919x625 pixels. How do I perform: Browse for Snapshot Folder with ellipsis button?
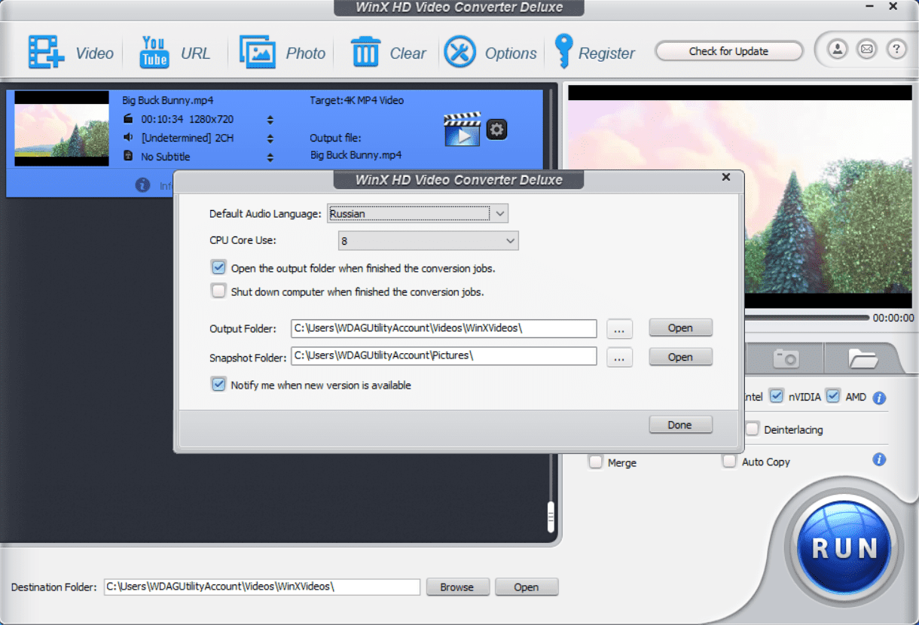618,358
